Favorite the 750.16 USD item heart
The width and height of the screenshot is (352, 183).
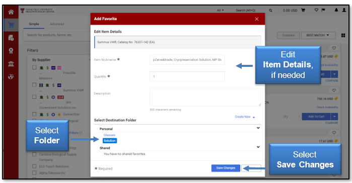[334, 90]
